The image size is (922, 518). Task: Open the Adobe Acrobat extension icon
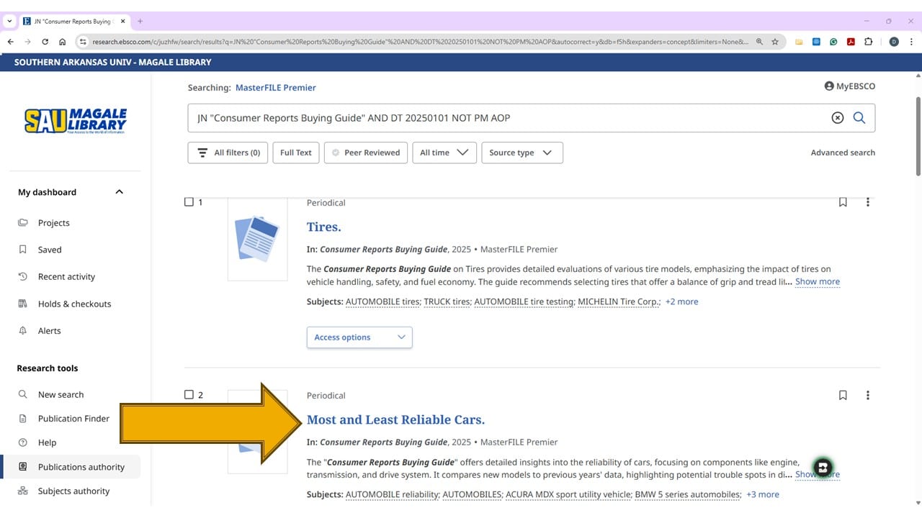pyautogui.click(x=851, y=42)
